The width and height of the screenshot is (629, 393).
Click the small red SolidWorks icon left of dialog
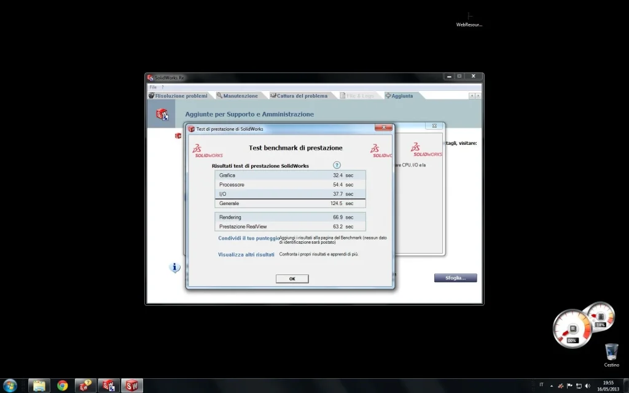click(x=178, y=136)
